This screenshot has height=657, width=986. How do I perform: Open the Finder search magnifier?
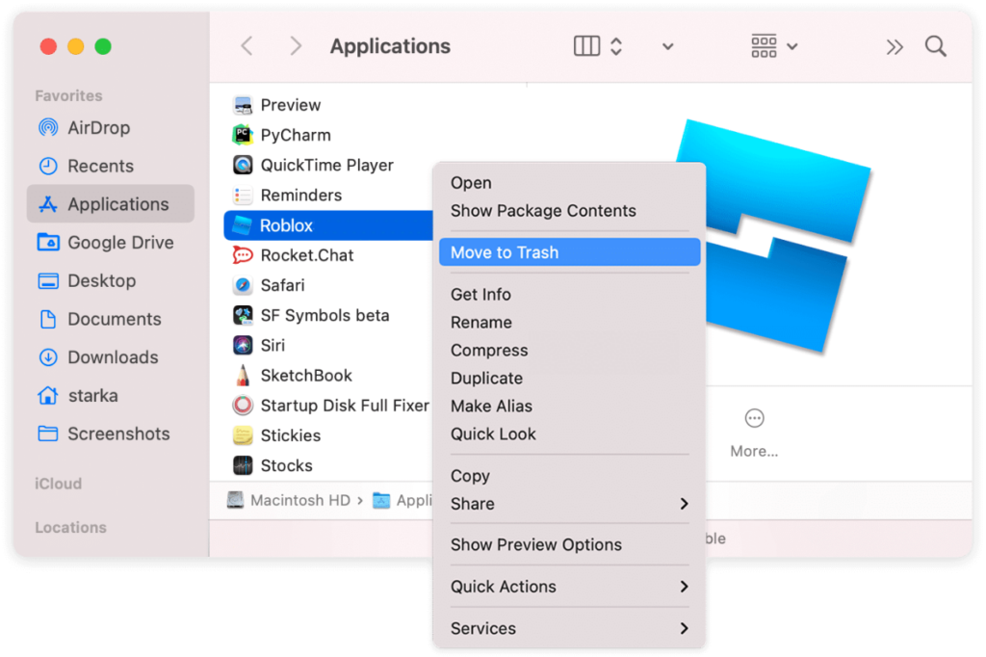[936, 46]
